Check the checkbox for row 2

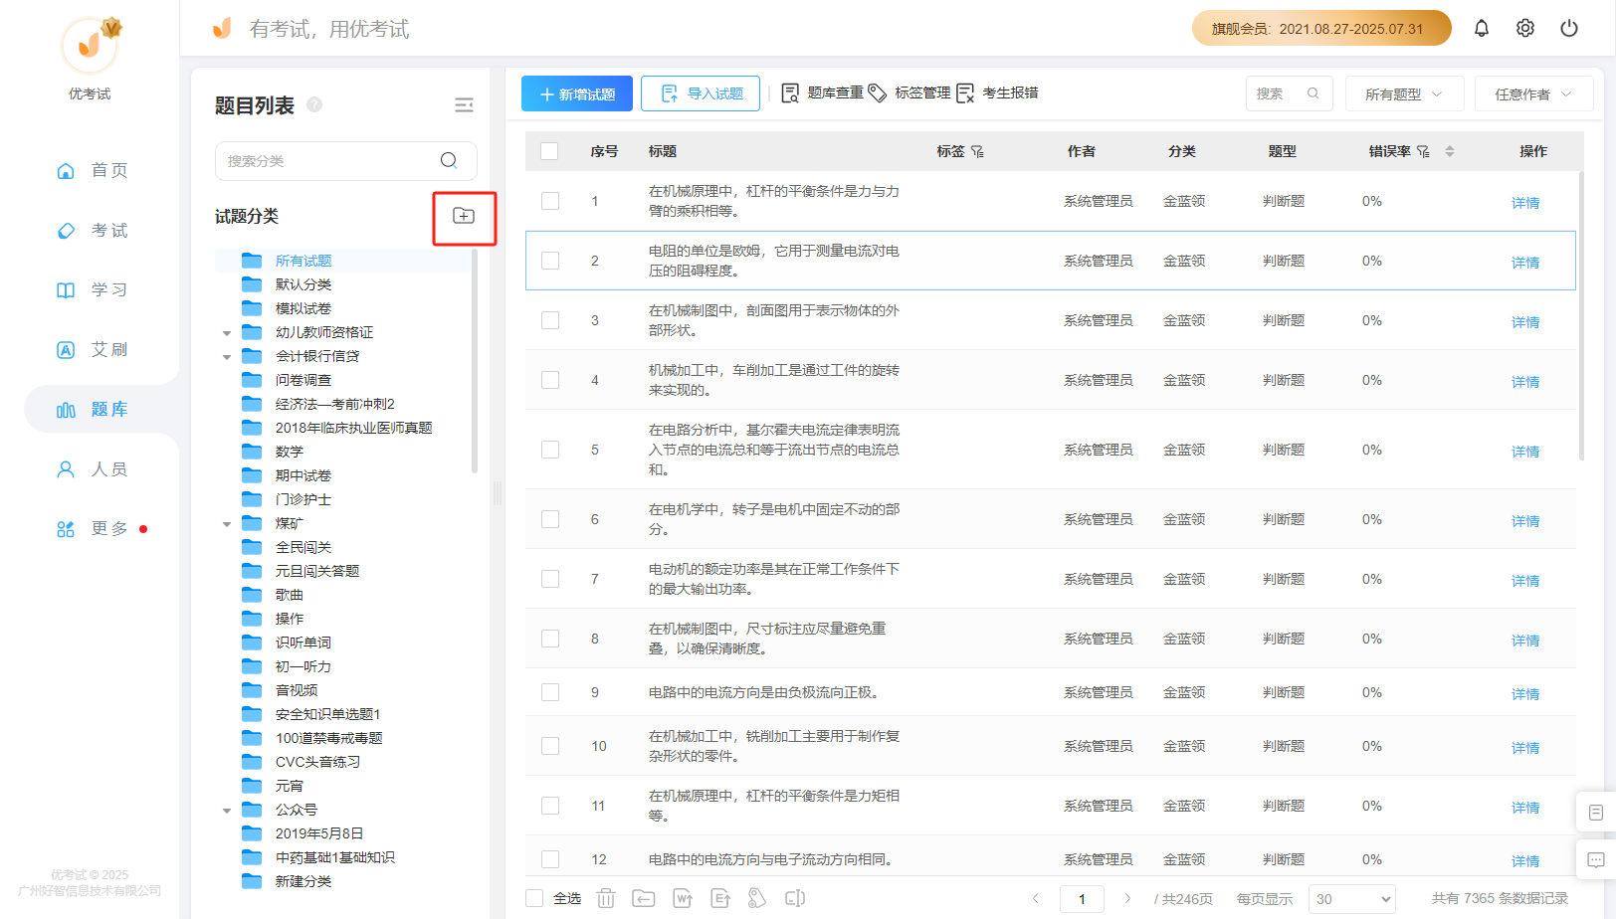550,261
